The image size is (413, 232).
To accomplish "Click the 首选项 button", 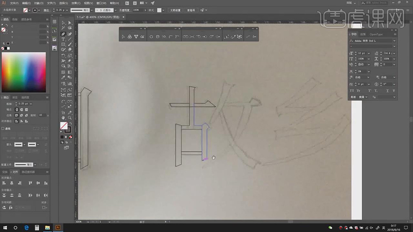I will click(191, 10).
